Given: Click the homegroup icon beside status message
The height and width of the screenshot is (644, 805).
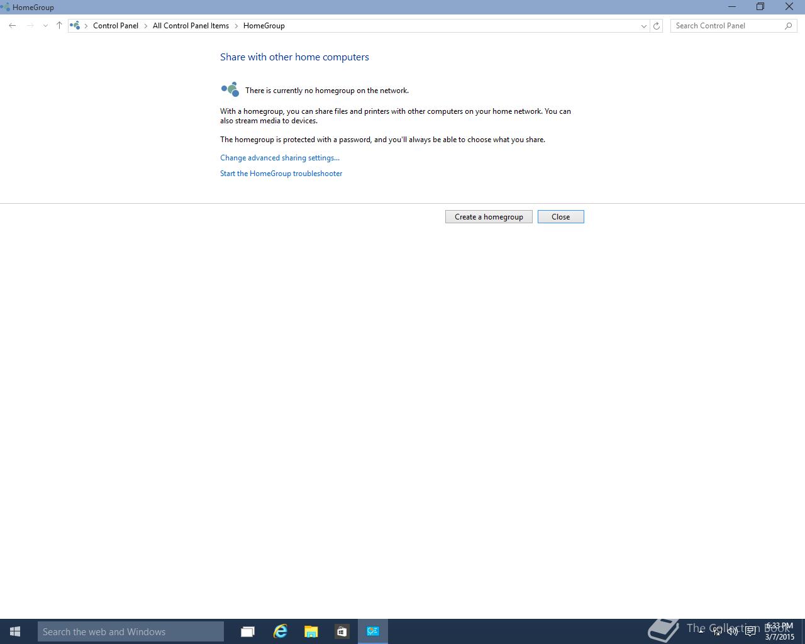Looking at the screenshot, I should (x=230, y=89).
